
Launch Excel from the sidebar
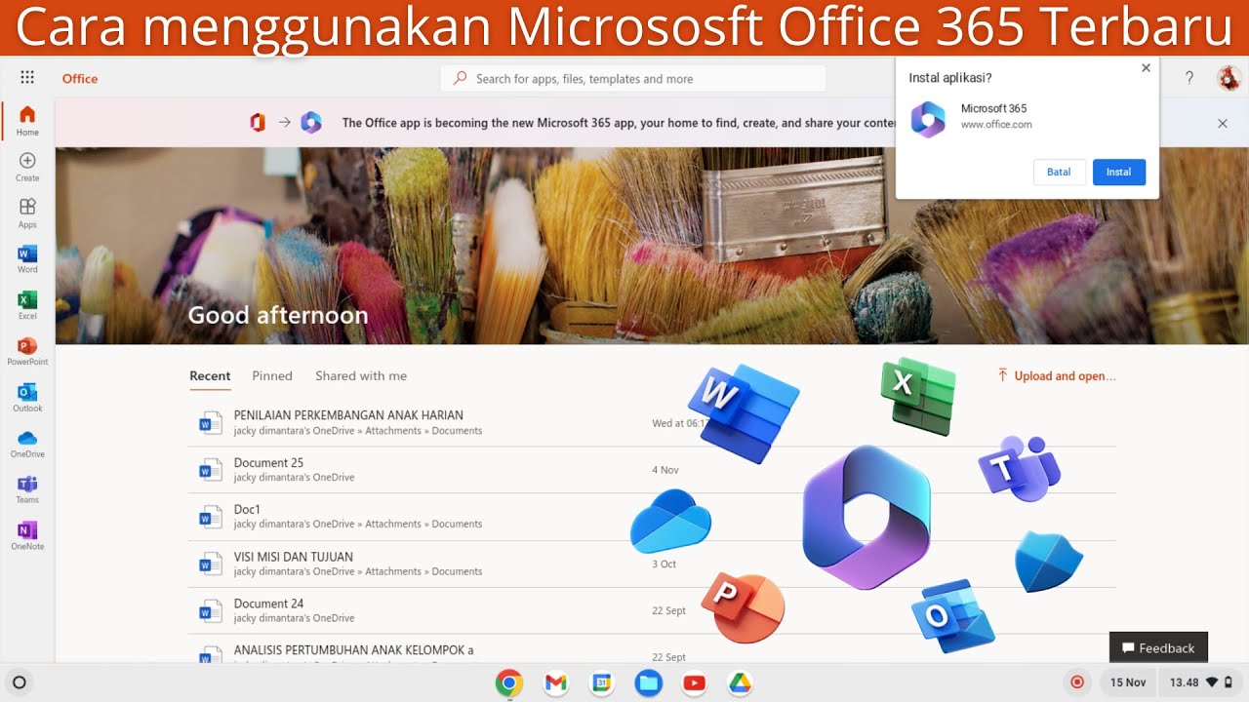click(27, 304)
